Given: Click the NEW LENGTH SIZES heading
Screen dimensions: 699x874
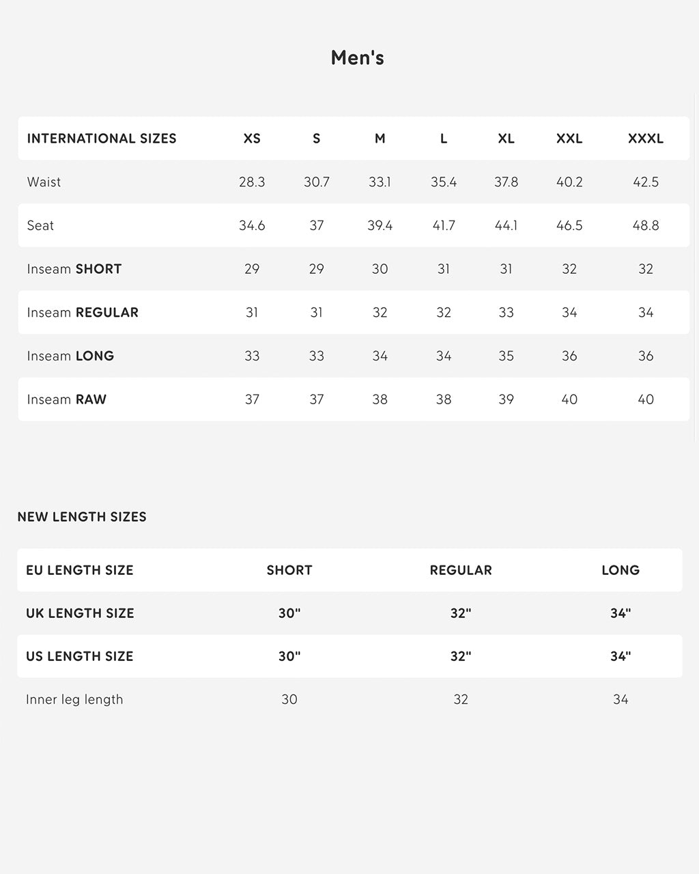Looking at the screenshot, I should click(x=82, y=517).
